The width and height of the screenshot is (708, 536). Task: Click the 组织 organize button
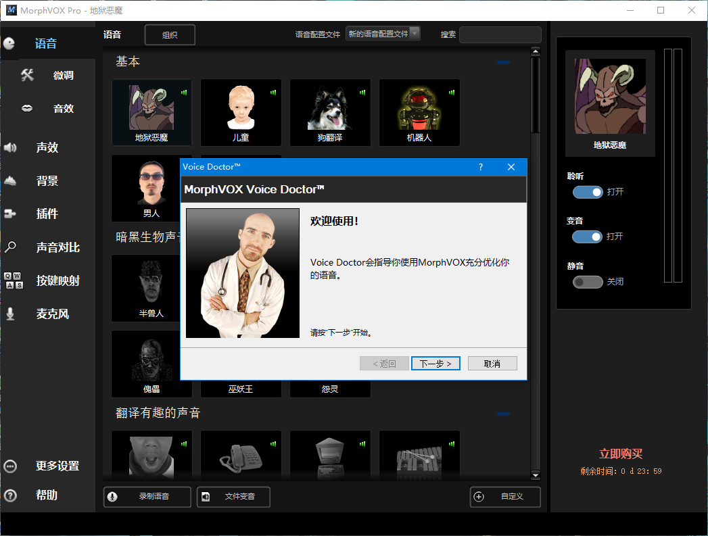point(170,34)
